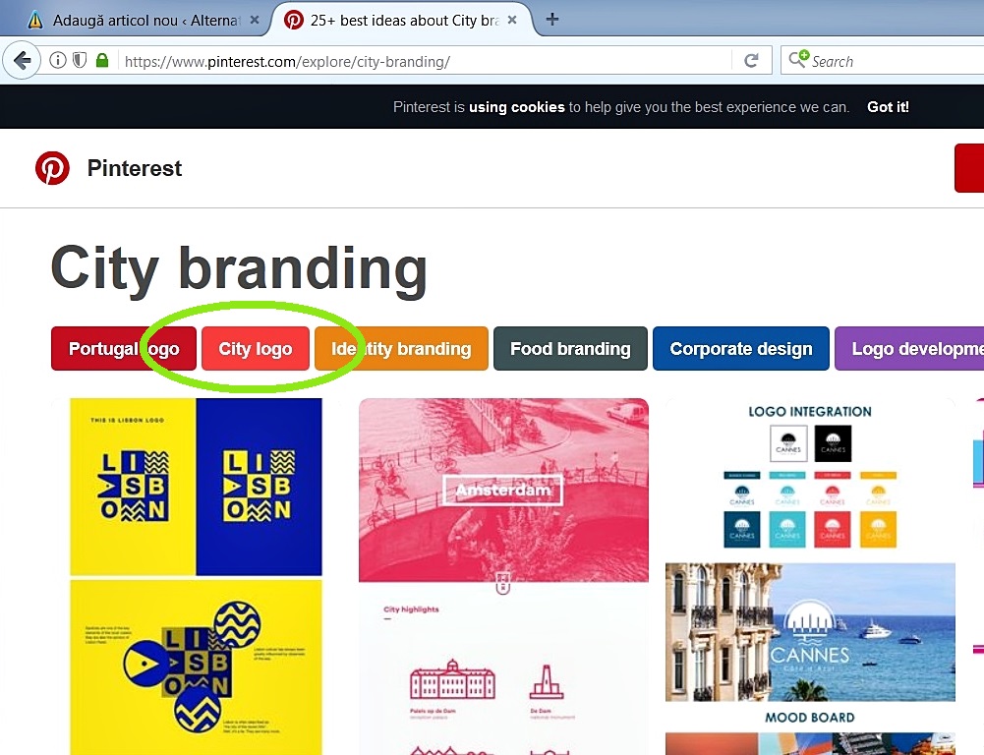This screenshot has height=755, width=984.
Task: Choose the blue Corporate design tag
Action: [x=741, y=348]
